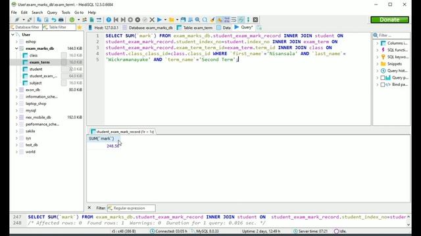Expand the Query history helper node
This screenshot has height=236, width=421.
(x=377, y=71)
